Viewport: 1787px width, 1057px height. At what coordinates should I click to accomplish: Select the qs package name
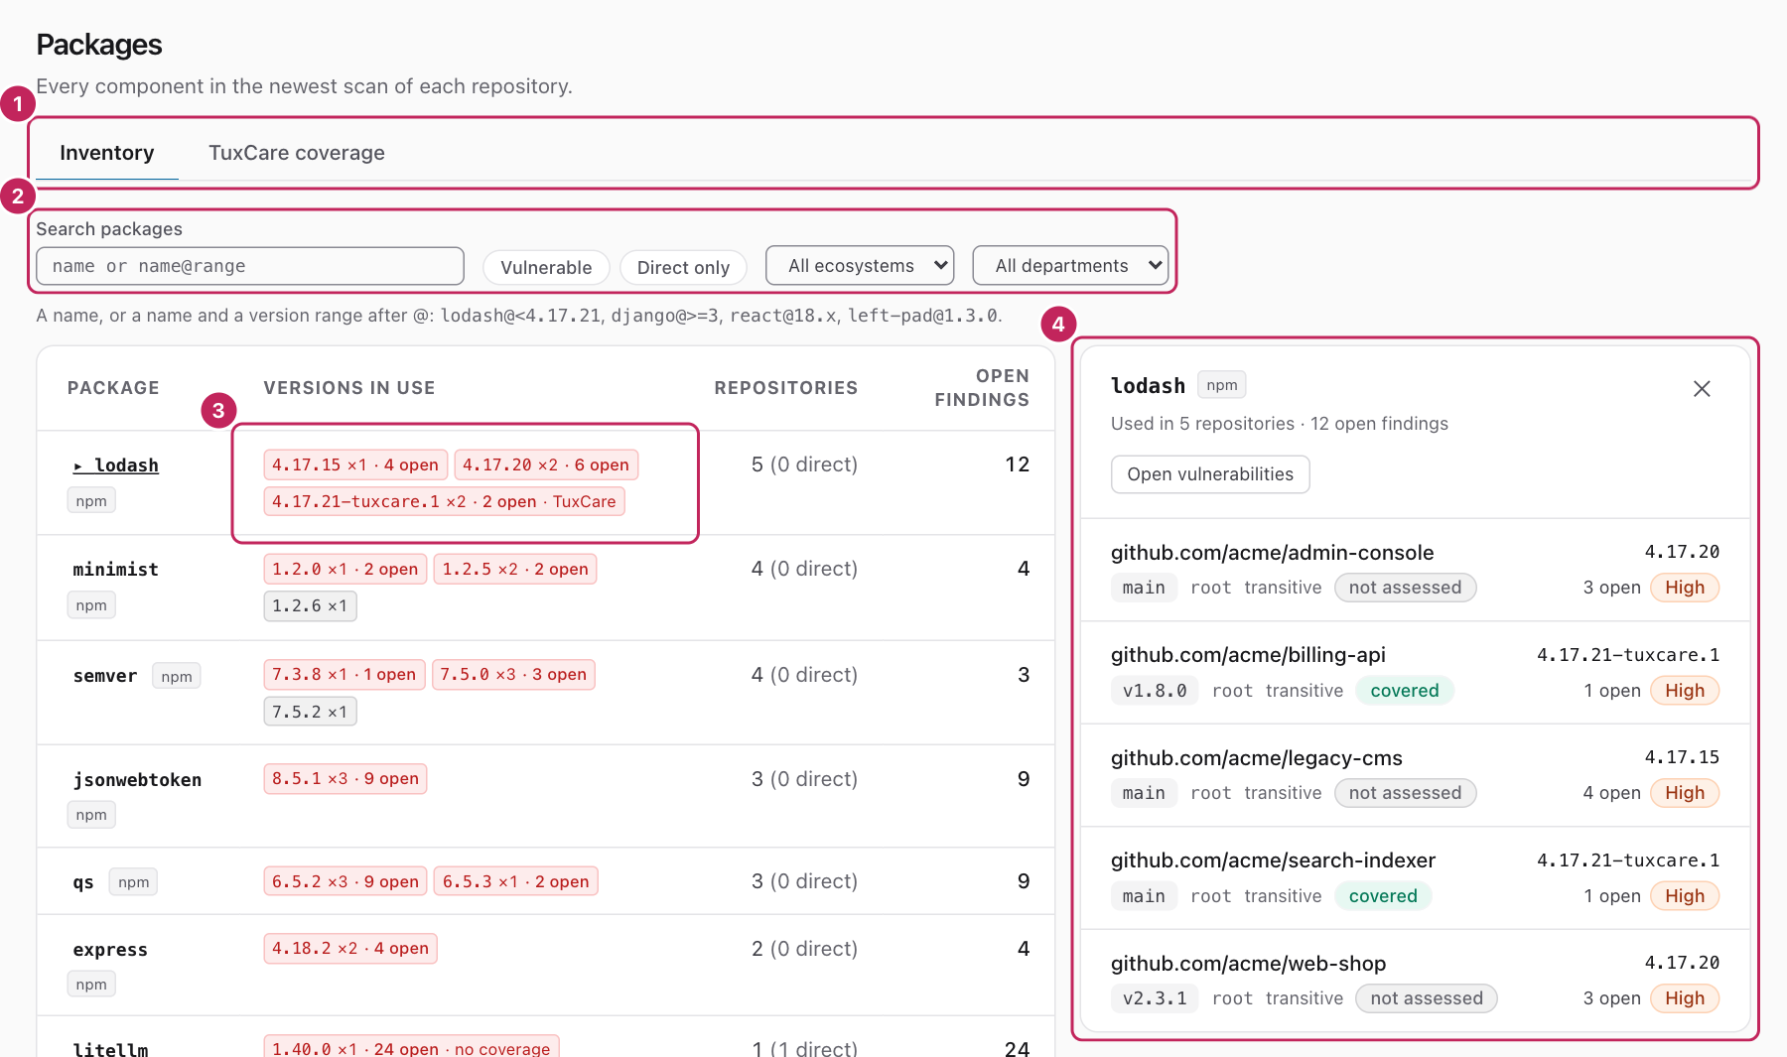(x=83, y=882)
